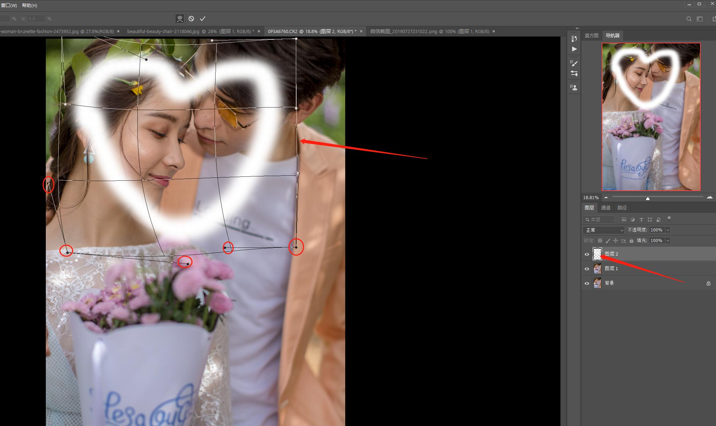Viewport: 716px width, 426px height.
Task: Filter layers by type layers (T icon)
Action: [641, 219]
